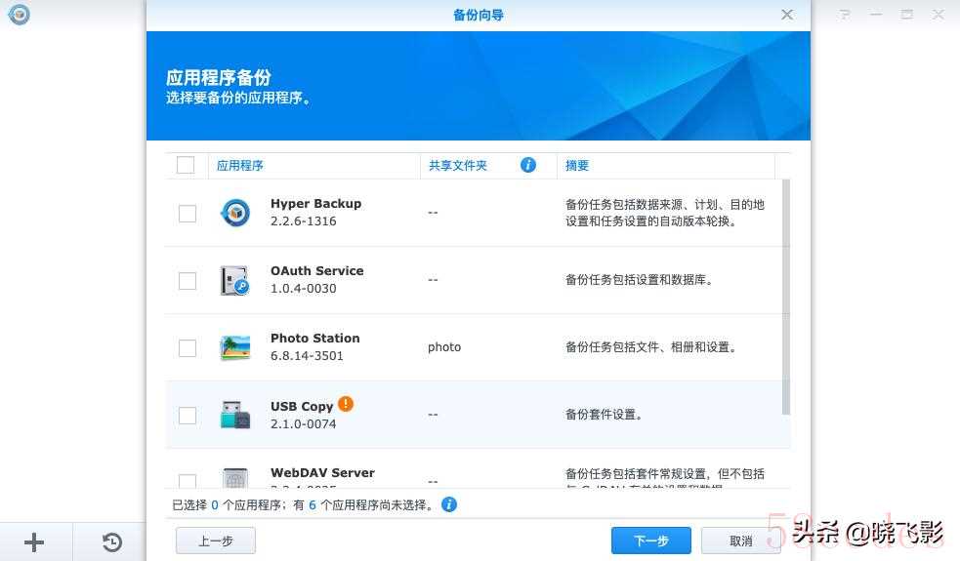This screenshot has width=960, height=561.
Task: Click the orange warning icon beside USB Copy
Action: (346, 404)
